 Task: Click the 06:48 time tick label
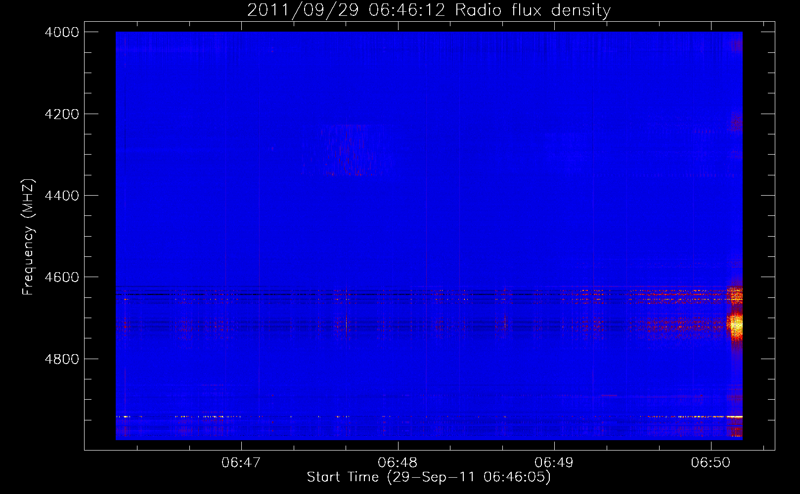point(398,462)
